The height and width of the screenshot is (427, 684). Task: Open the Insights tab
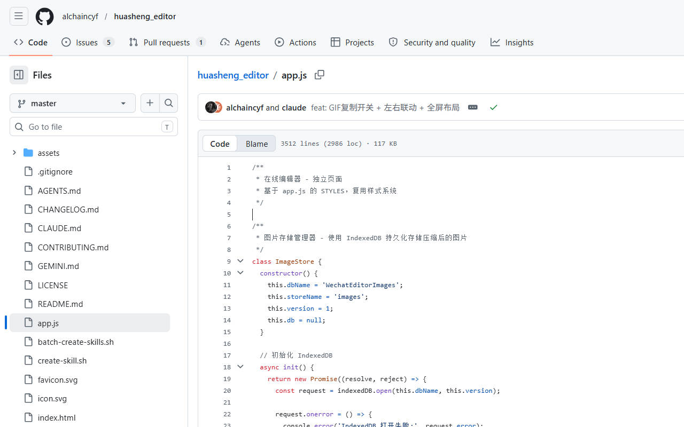(512, 43)
